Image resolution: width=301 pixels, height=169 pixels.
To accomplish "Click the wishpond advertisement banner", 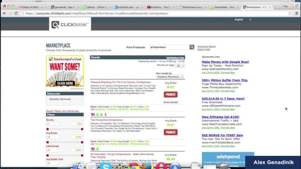I will pos(228,160).
